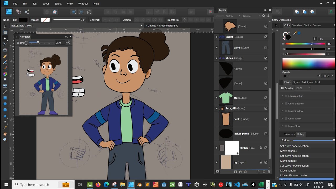The height and width of the screenshot is (189, 336).
Task: Add new layer in Layers panel
Action: 259,172
